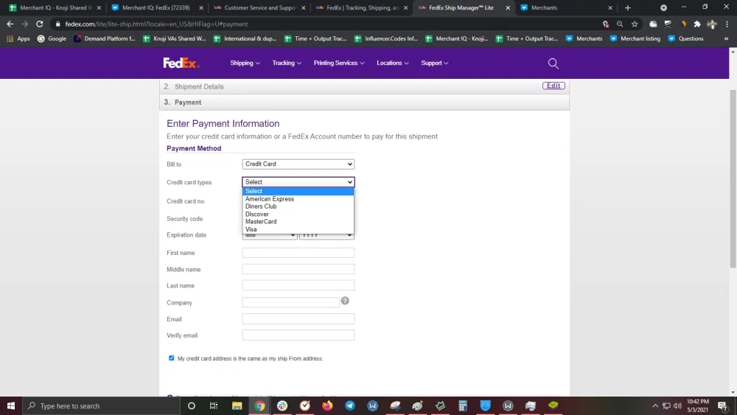Screen dimensions: 737x415
Task: Click the Chrome taskbar icon
Action: pyautogui.click(x=259, y=405)
